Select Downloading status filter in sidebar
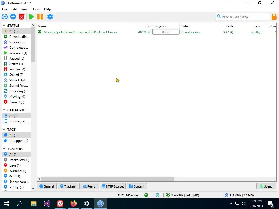This screenshot has width=279, height=209. [17, 37]
